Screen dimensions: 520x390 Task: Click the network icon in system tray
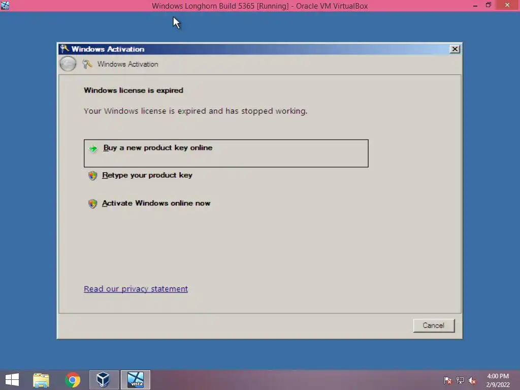(460, 380)
